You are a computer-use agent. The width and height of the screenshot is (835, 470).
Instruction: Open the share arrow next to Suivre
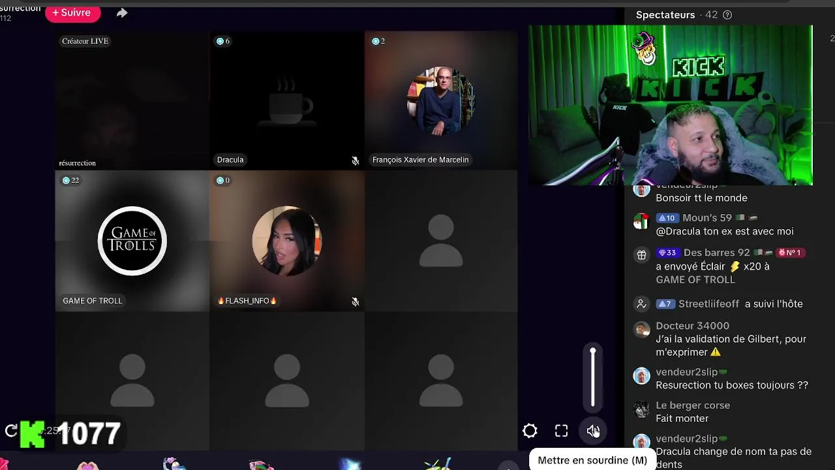(122, 13)
